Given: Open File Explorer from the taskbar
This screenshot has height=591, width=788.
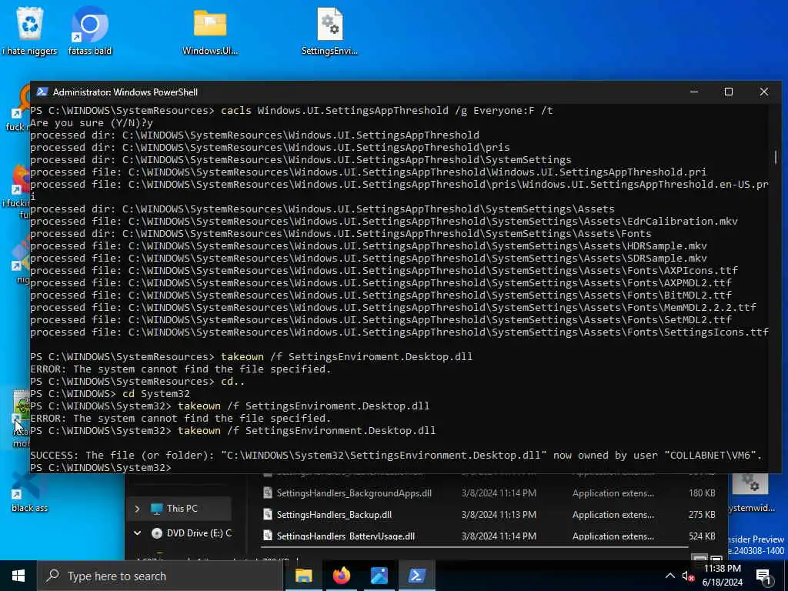Looking at the screenshot, I should (x=303, y=576).
